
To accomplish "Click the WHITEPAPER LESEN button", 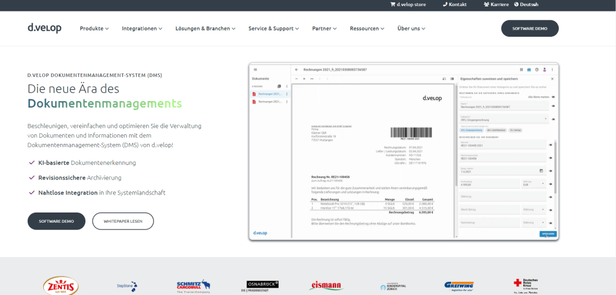I will click(x=123, y=221).
